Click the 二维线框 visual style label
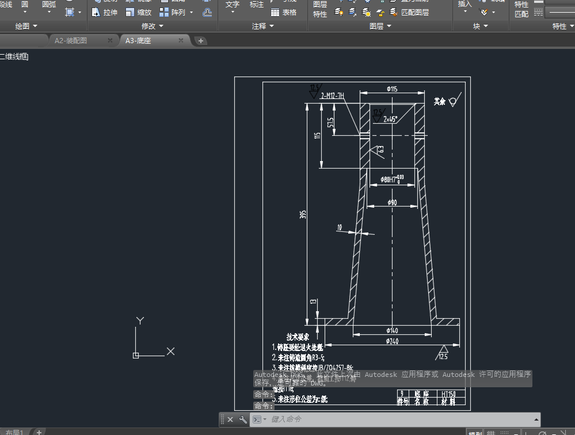This screenshot has width=575, height=435. click(14, 57)
